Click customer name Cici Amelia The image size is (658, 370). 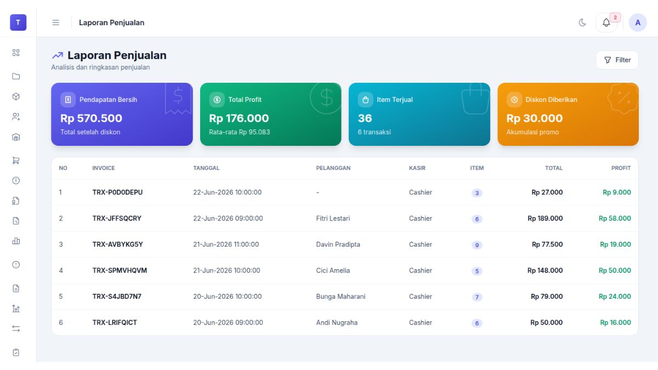point(333,270)
